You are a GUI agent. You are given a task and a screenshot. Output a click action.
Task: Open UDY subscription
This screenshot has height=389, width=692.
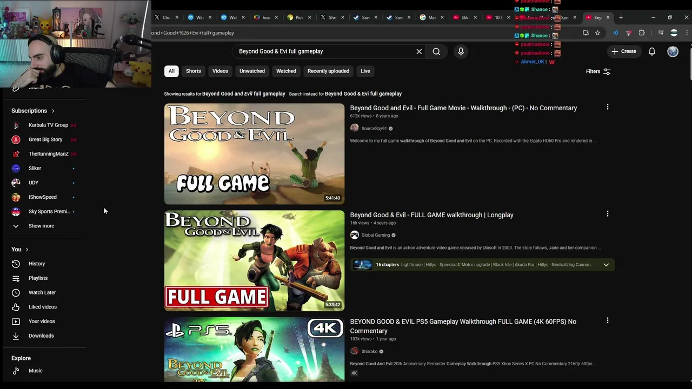pos(44,183)
